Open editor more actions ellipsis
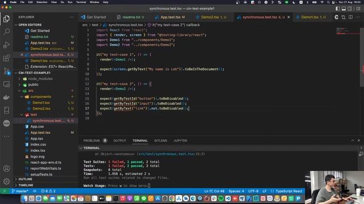 click(358, 17)
